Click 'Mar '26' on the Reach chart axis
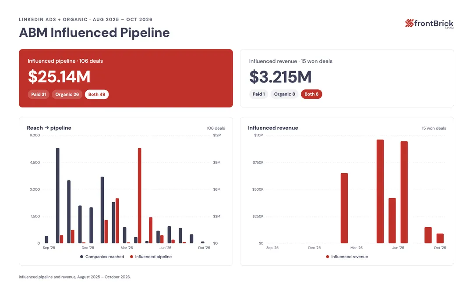Image resolution: width=473 pixels, height=296 pixels. tap(127, 248)
